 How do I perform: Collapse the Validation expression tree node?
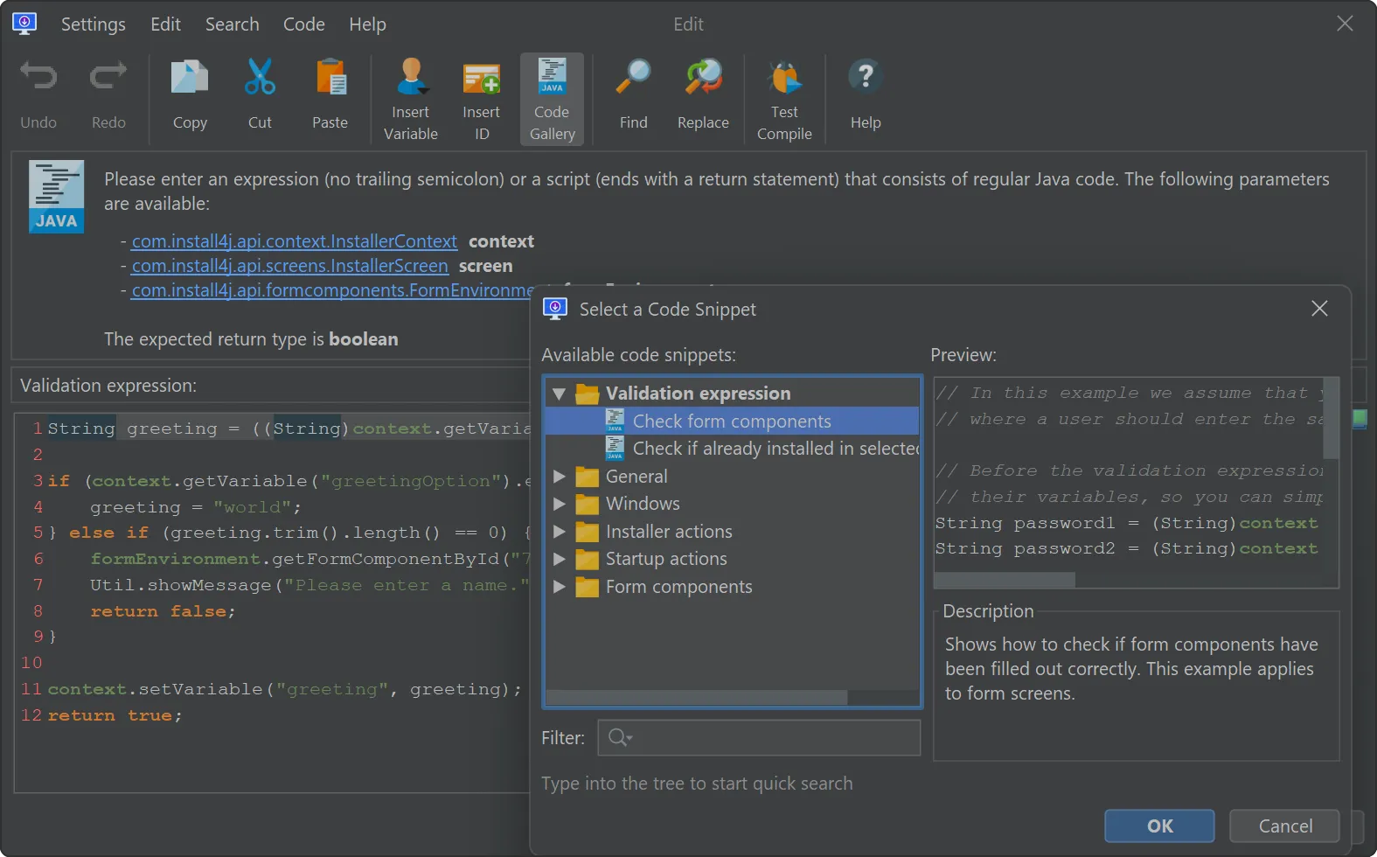point(559,394)
